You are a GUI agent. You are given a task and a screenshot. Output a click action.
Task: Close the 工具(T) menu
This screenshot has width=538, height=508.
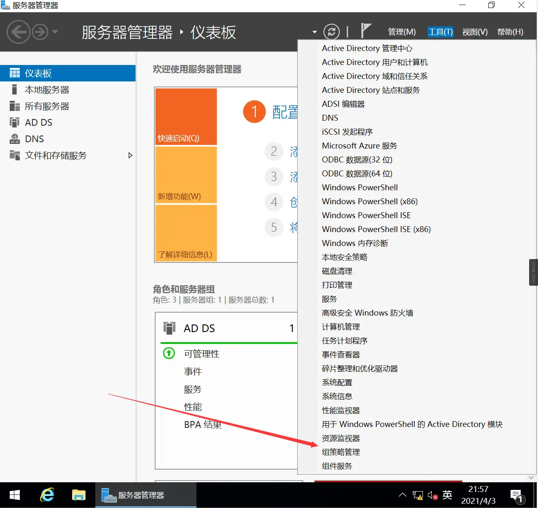pyautogui.click(x=440, y=32)
